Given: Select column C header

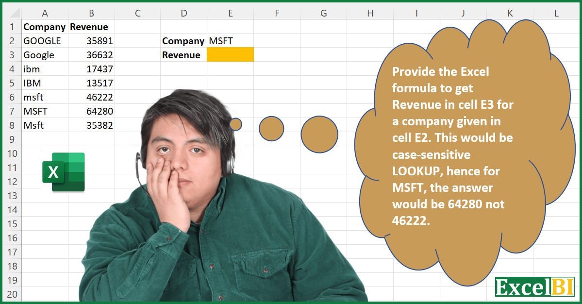Looking at the screenshot, I should point(138,13).
